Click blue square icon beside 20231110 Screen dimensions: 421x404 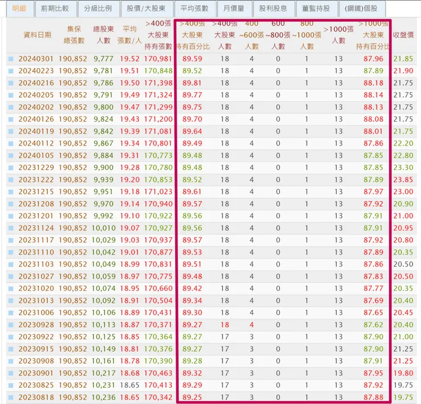[x=11, y=252]
